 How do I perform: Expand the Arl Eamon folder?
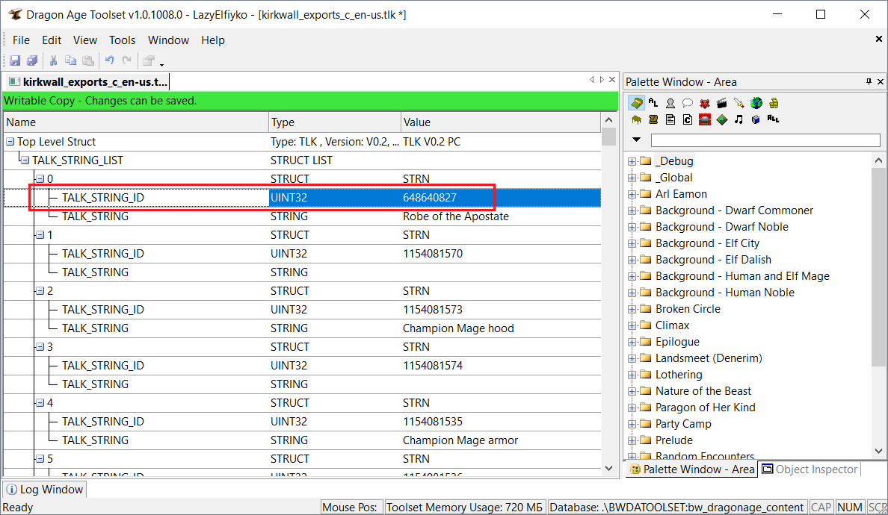point(632,195)
